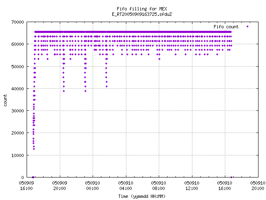
Task: Click the y-axis tick value 0
Action: click(x=22, y=177)
